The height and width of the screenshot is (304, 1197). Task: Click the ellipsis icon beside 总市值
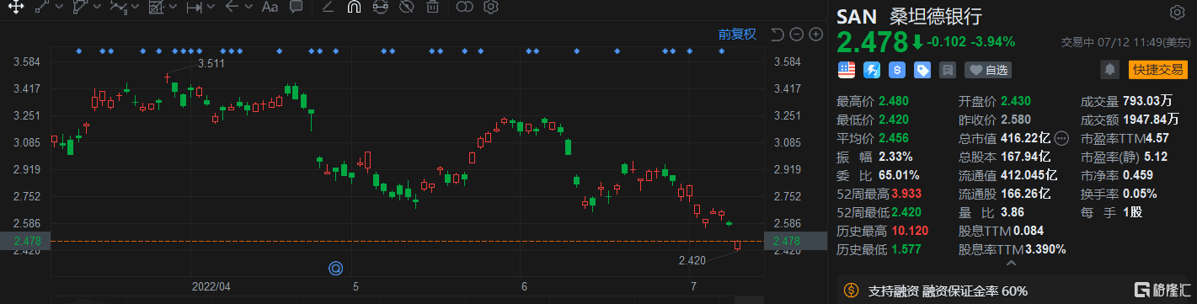pos(1061,137)
